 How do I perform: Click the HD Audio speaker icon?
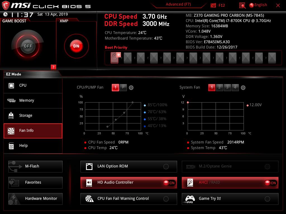89,183
